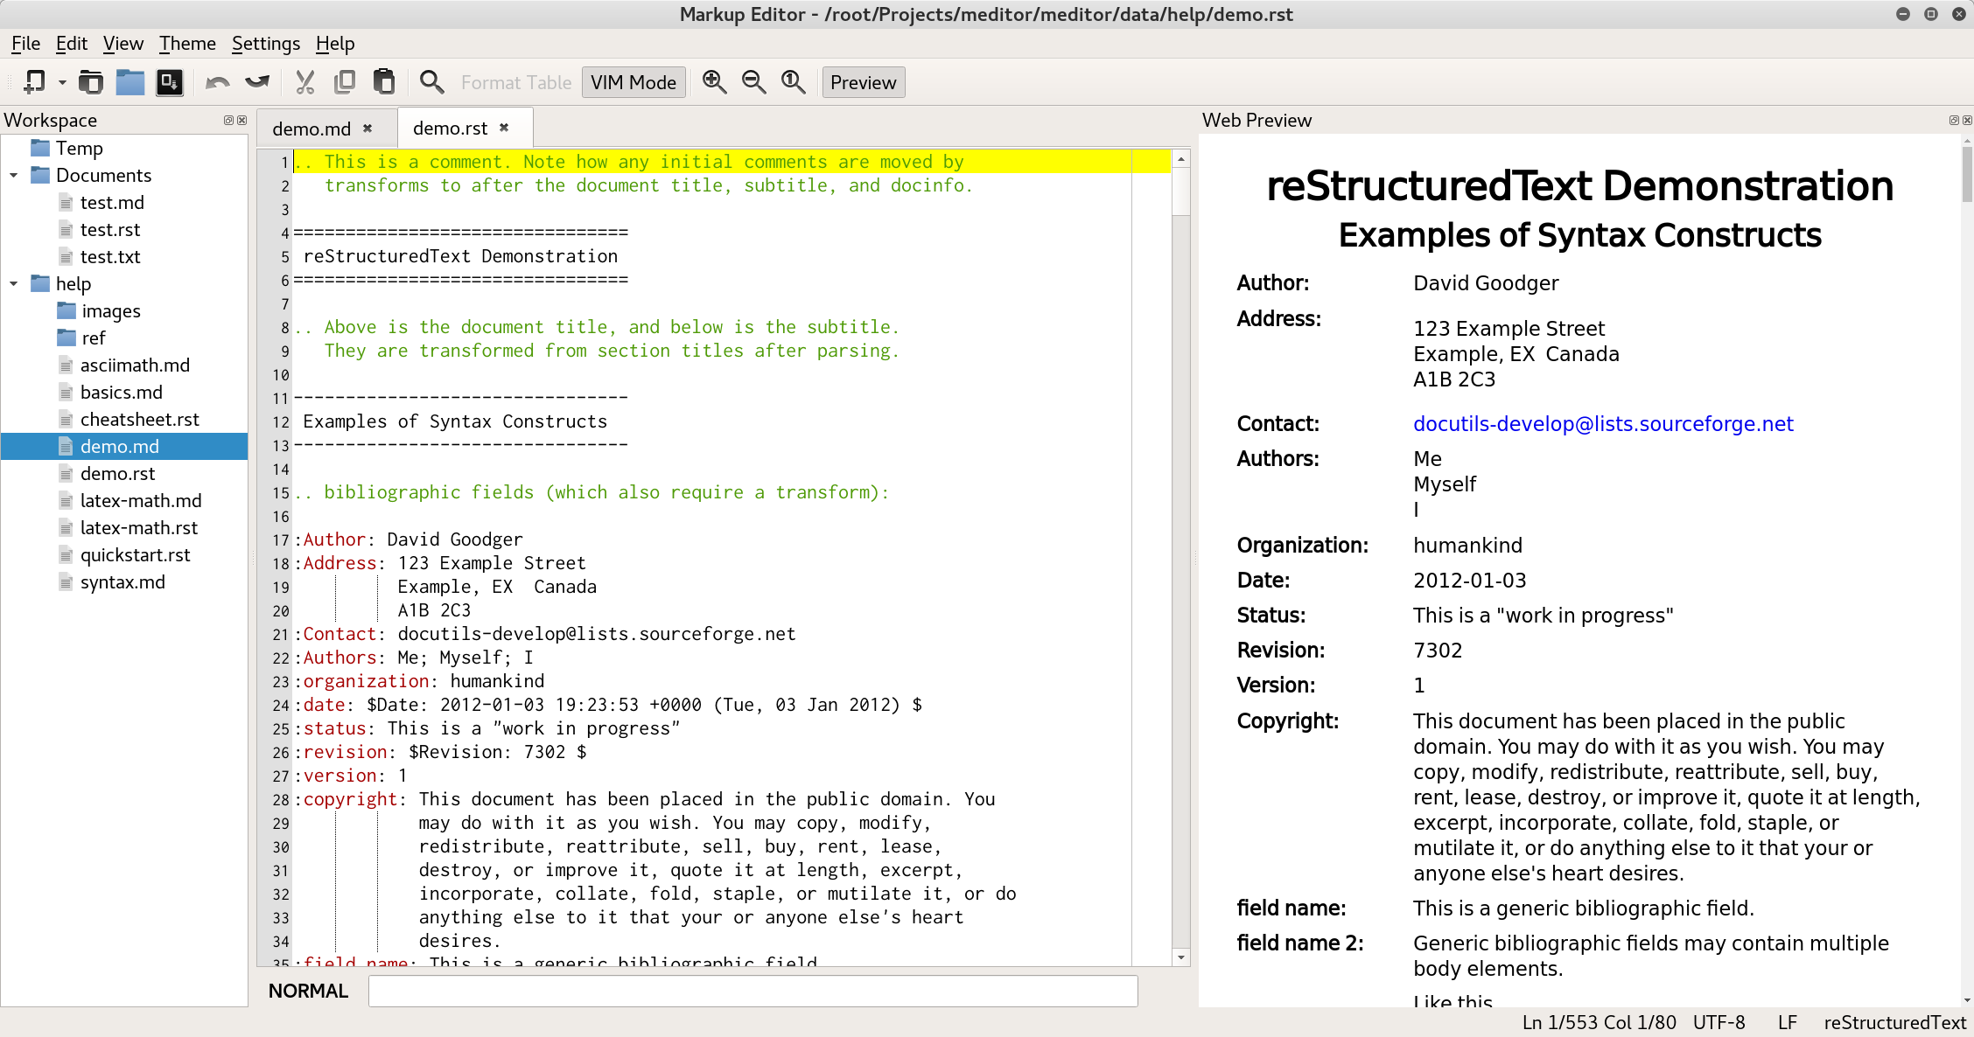The height and width of the screenshot is (1037, 1974).
Task: Collapse the Documents folder in Workspace
Action: tap(14, 176)
